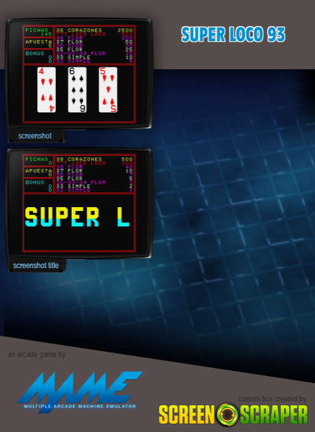
Task: Click '33 SIMPLE 2' row in title screenshot
Action: point(95,186)
